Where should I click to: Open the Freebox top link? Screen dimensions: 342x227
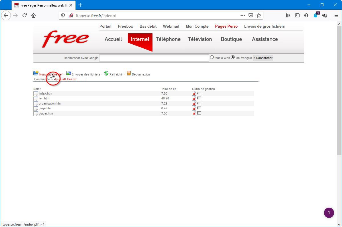(x=125, y=26)
